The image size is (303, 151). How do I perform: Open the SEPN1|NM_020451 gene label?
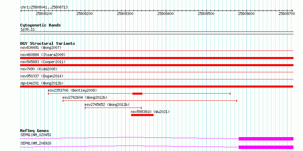point(36,135)
